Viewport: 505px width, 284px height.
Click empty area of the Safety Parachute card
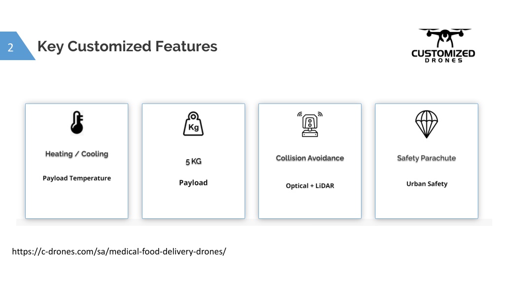click(x=427, y=205)
